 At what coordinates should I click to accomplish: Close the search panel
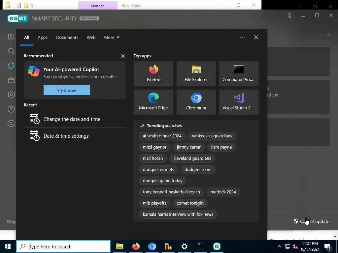pyautogui.click(x=256, y=38)
